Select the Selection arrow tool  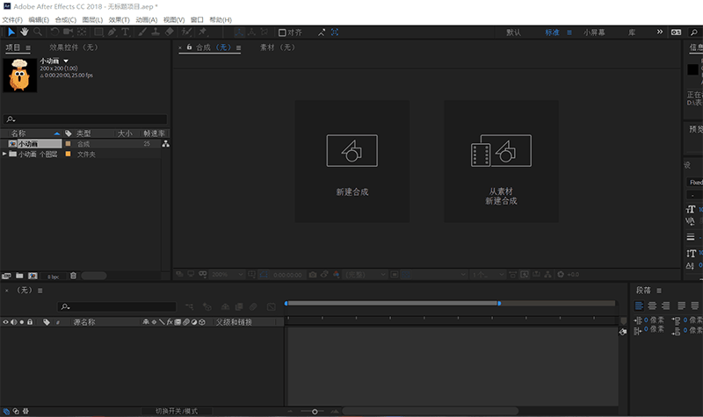tap(11, 32)
